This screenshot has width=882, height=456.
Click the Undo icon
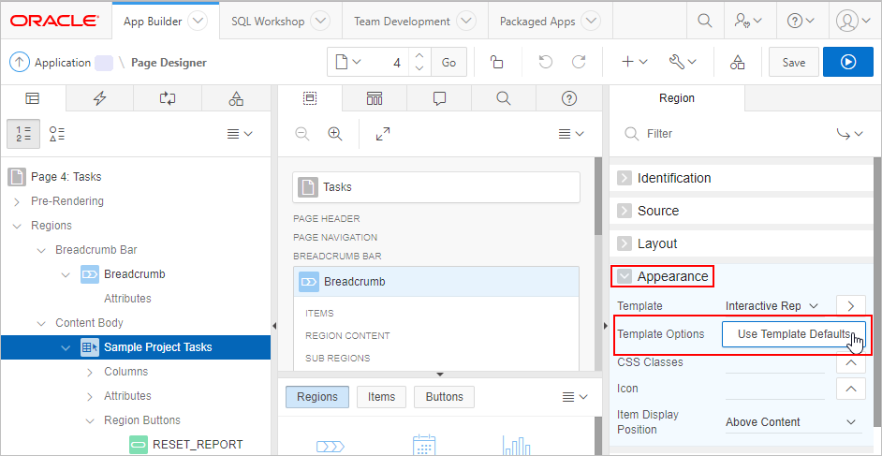pos(545,62)
